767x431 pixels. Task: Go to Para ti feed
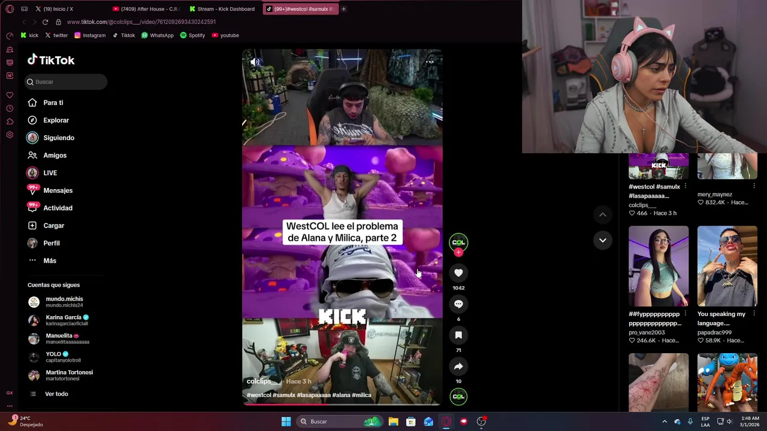[46, 102]
